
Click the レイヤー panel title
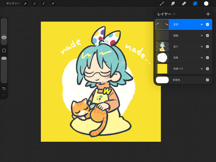164,14
